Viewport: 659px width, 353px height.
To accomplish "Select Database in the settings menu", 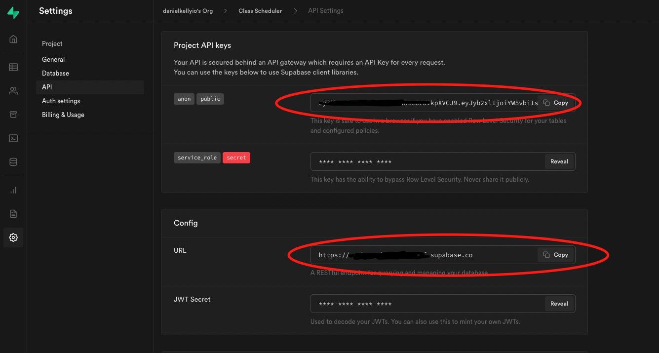I will (55, 73).
